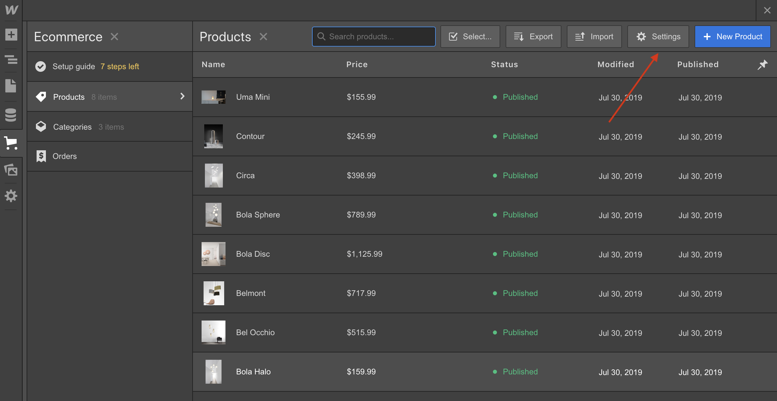Open the CMS Collections database icon

coord(11,115)
